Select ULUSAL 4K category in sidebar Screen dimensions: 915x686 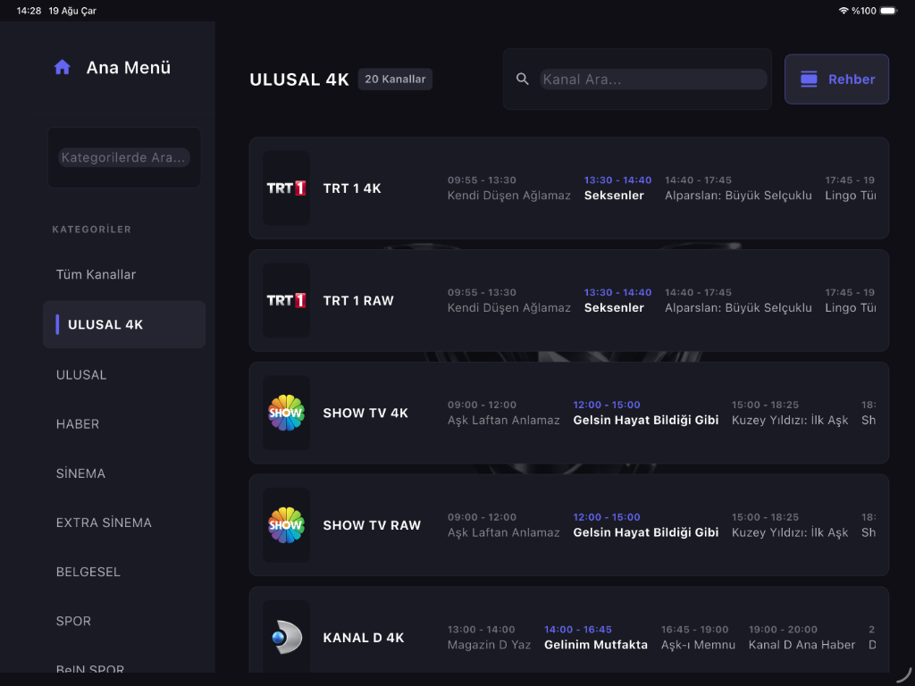tap(123, 324)
